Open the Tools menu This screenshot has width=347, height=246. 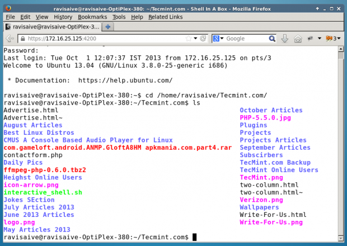[119, 17]
